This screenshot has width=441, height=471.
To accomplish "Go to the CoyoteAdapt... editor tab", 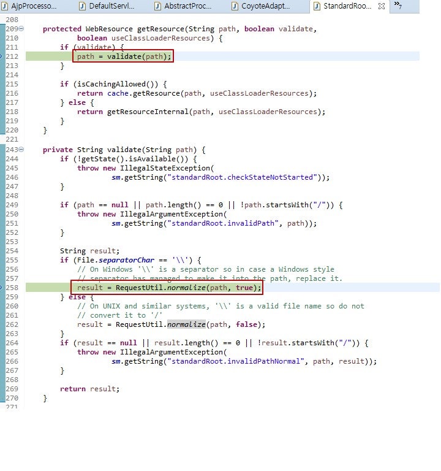I will click(x=262, y=6).
